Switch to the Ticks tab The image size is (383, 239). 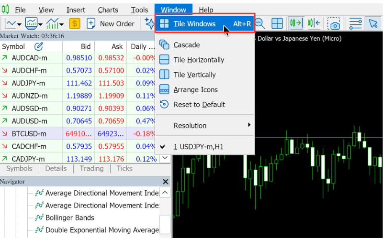click(x=124, y=169)
